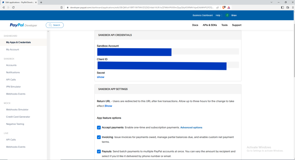This screenshot has width=295, height=160.
Task: Open Sandbox Webhooks Events in sidebar
Action: (15, 94)
